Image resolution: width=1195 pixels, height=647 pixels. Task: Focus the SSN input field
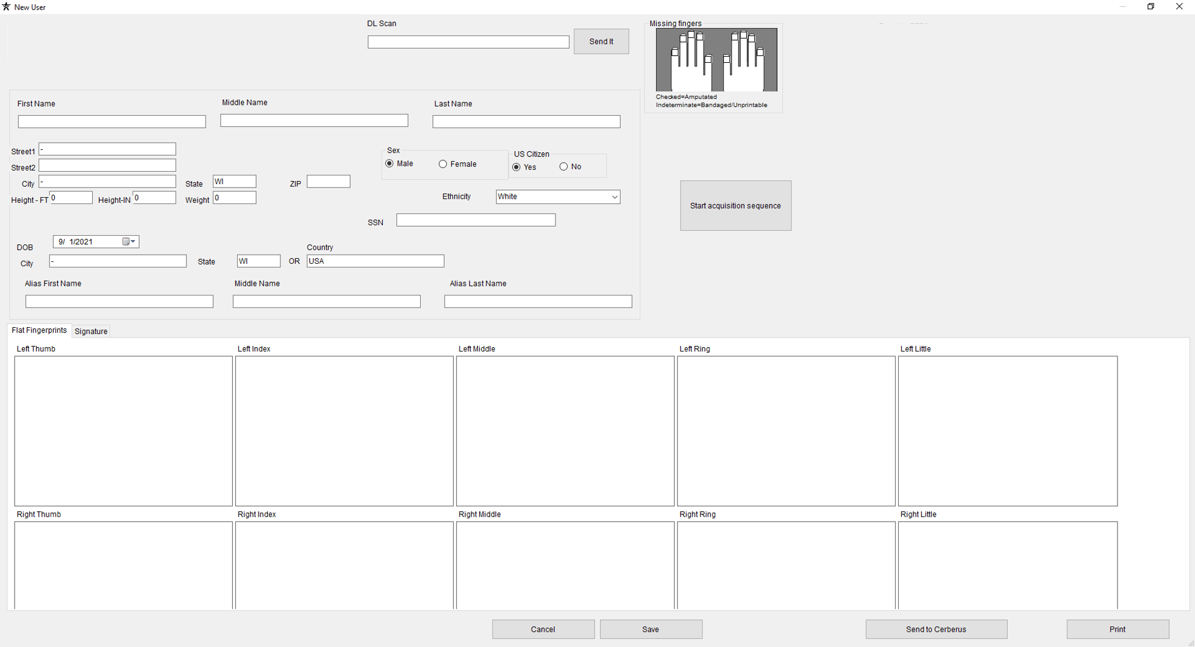click(476, 220)
